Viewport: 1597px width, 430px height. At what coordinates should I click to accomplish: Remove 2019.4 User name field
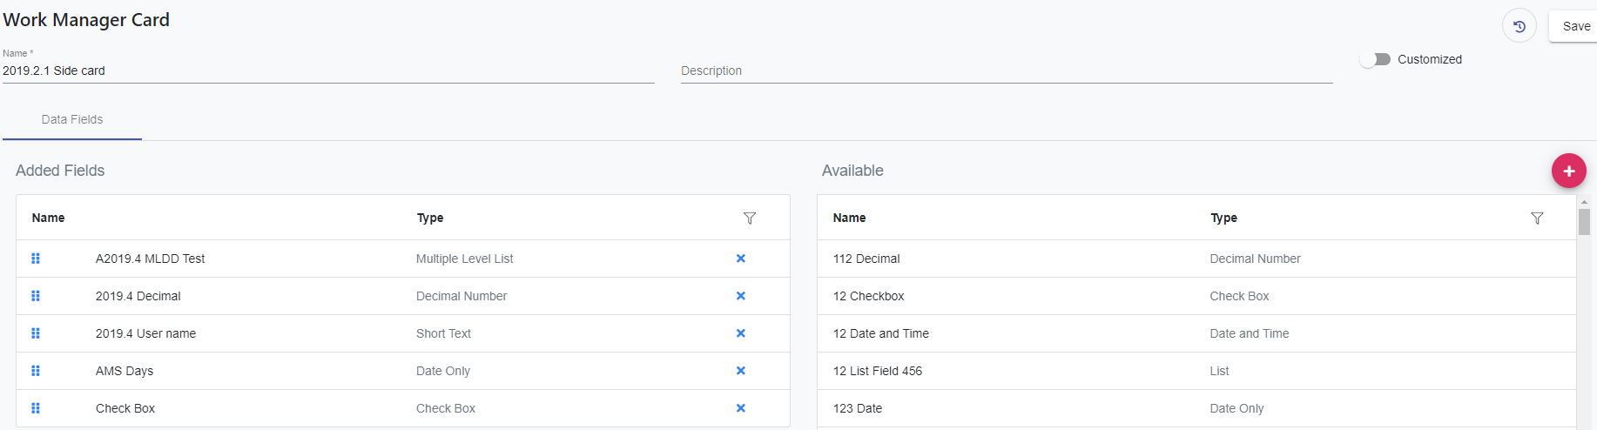click(x=741, y=333)
